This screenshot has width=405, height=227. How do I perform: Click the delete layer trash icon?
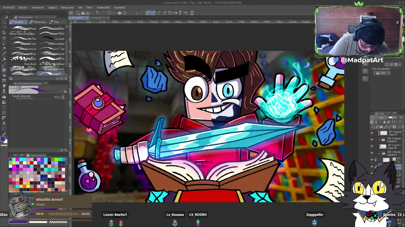point(402,127)
